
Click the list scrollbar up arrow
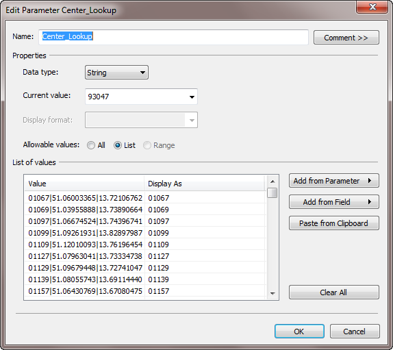point(272,182)
